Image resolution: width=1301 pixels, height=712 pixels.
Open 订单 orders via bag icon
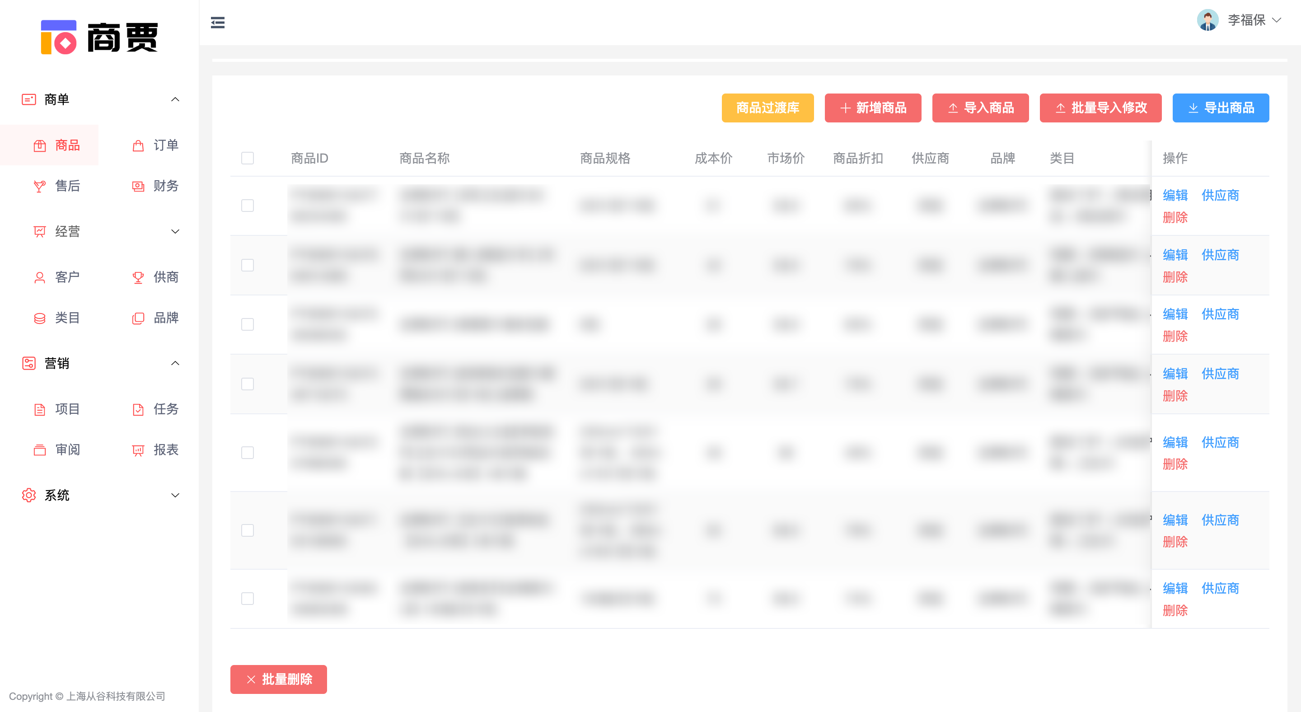click(138, 146)
